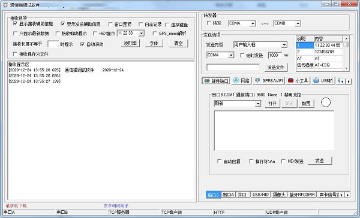Open the forwarder COMA dropdown

[x=253, y=23]
